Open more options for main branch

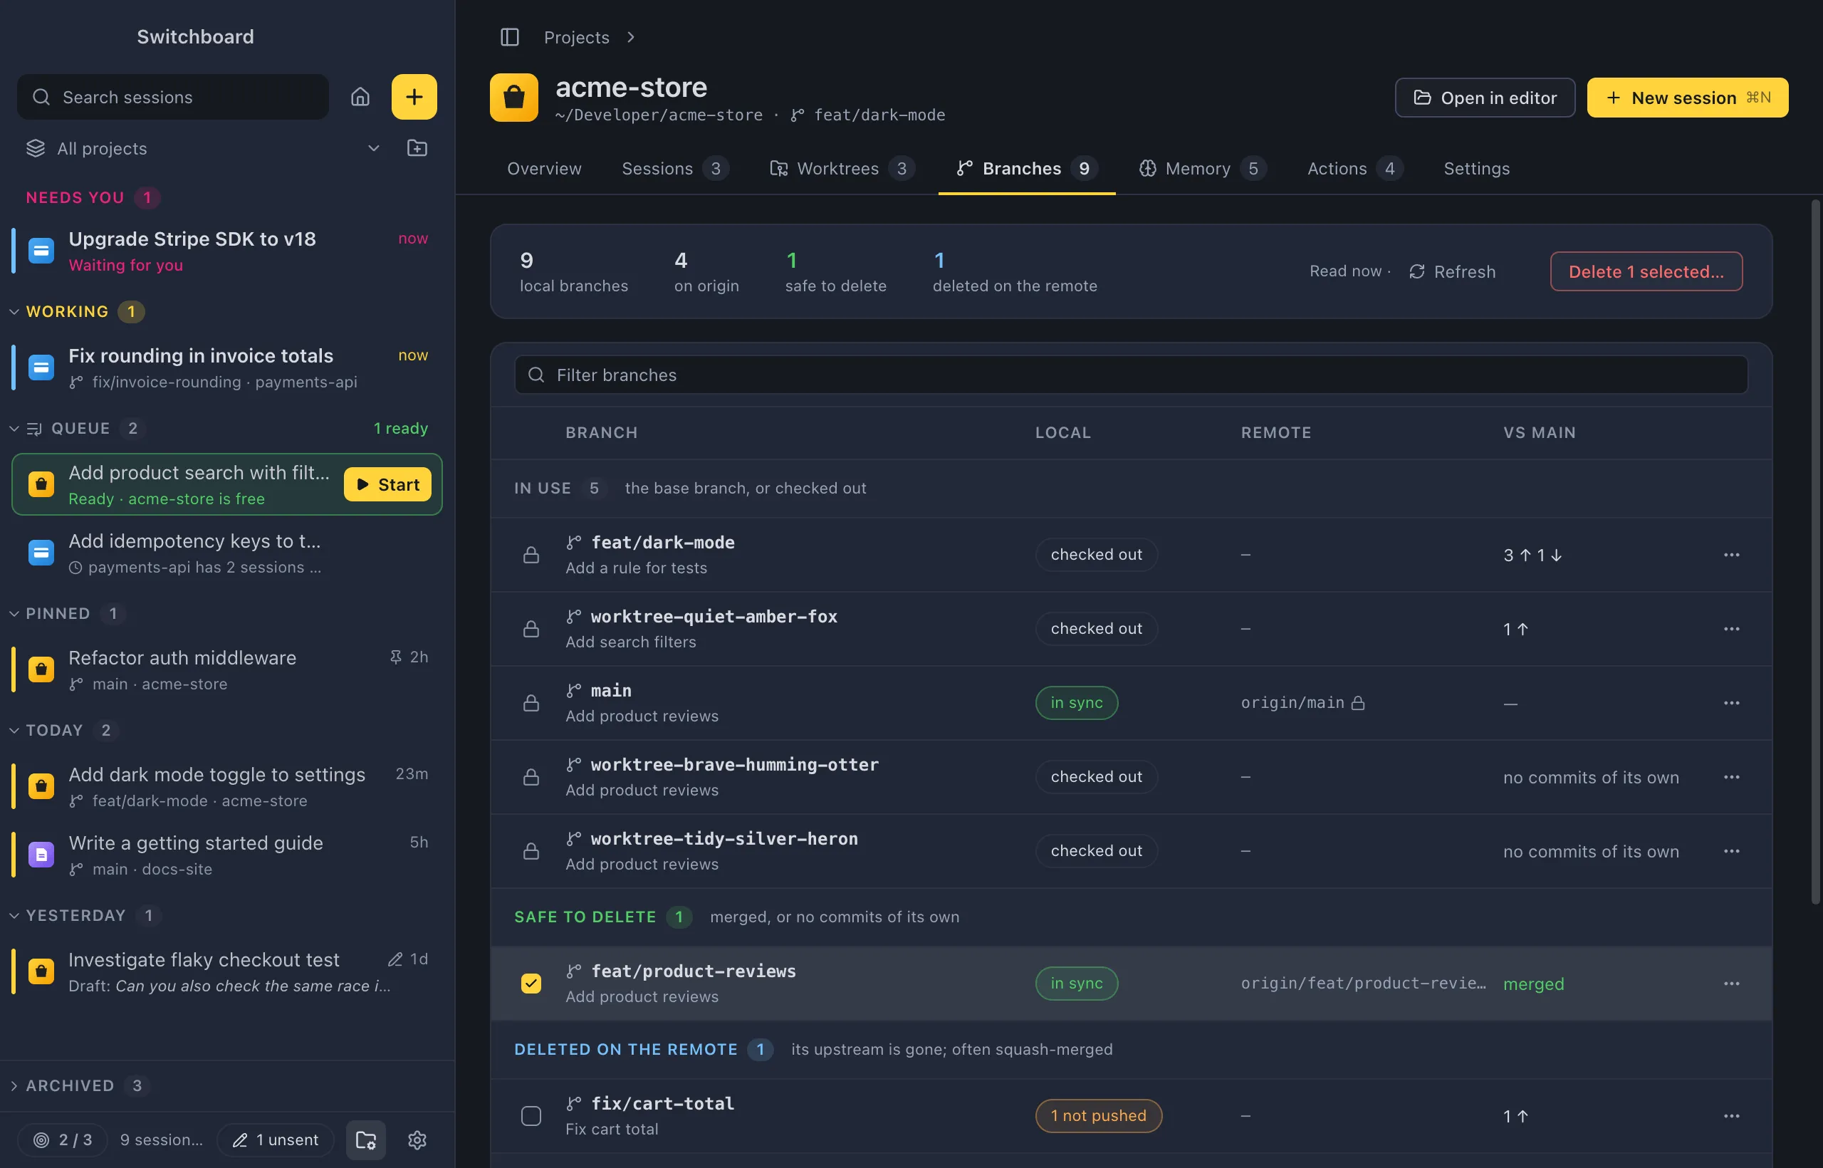point(1731,703)
